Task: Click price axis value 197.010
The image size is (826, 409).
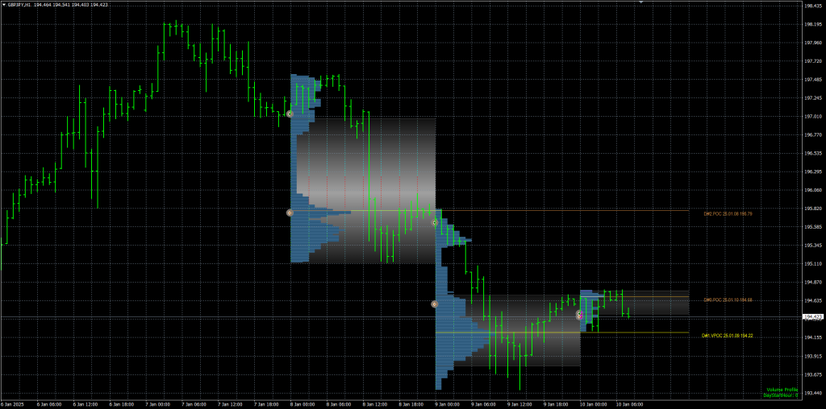Action: [x=812, y=116]
